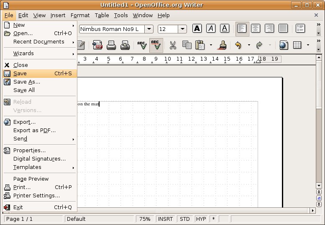Click the Bold formatting icon
Viewport: 325px width, 225px height.
point(197,28)
